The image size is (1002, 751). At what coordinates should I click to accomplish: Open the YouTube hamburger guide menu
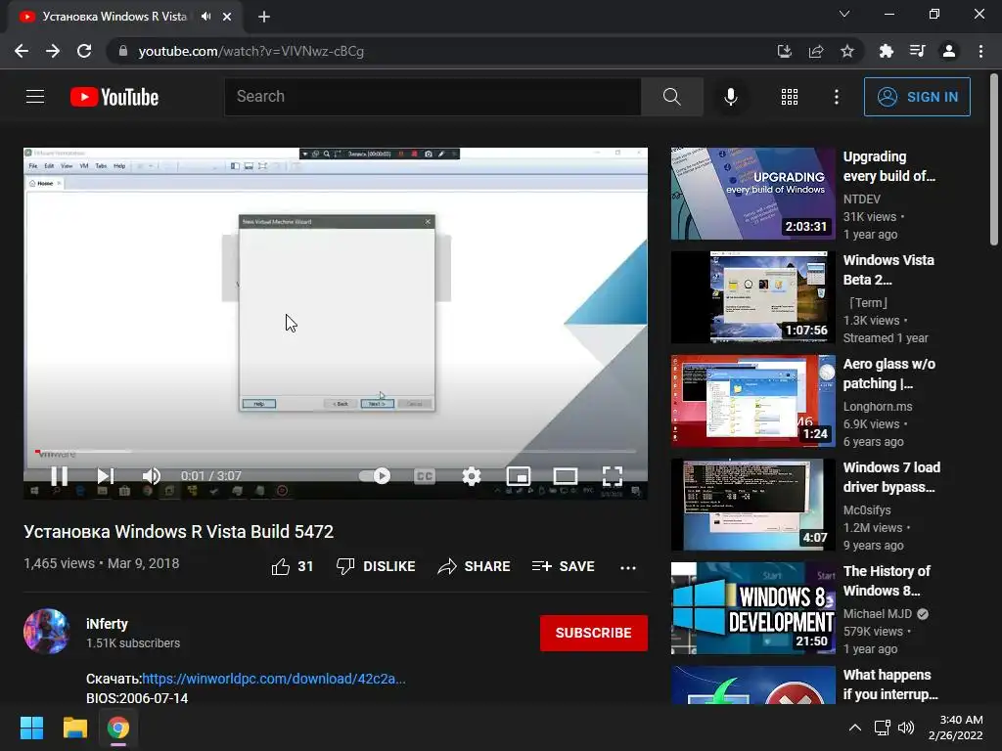click(35, 97)
